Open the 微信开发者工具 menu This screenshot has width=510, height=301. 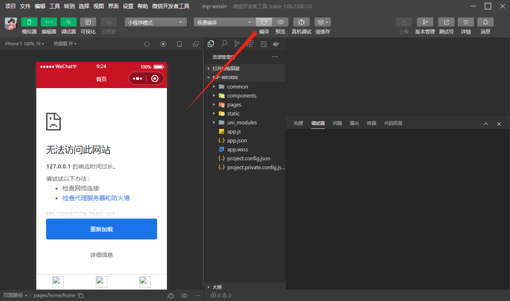[171, 6]
